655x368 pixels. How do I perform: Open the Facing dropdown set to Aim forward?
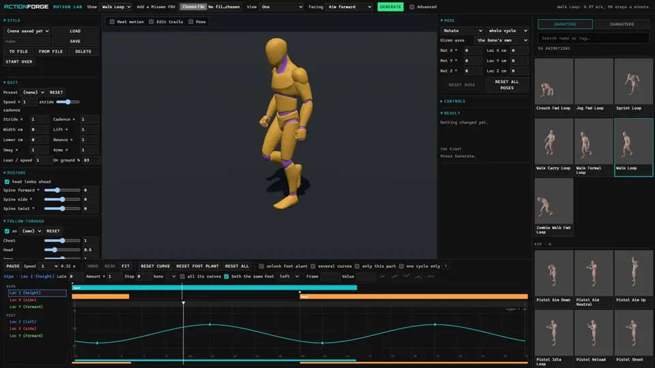[349, 7]
